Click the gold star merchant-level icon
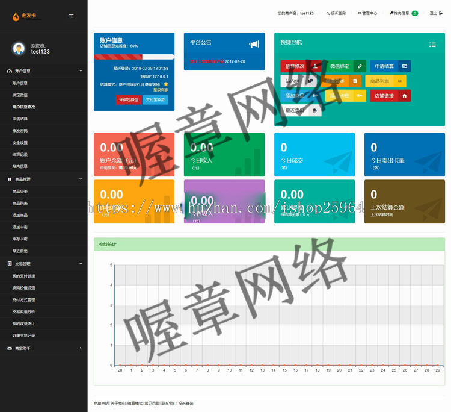Image resolution: width=451 pixels, height=412 pixels. 166,84
